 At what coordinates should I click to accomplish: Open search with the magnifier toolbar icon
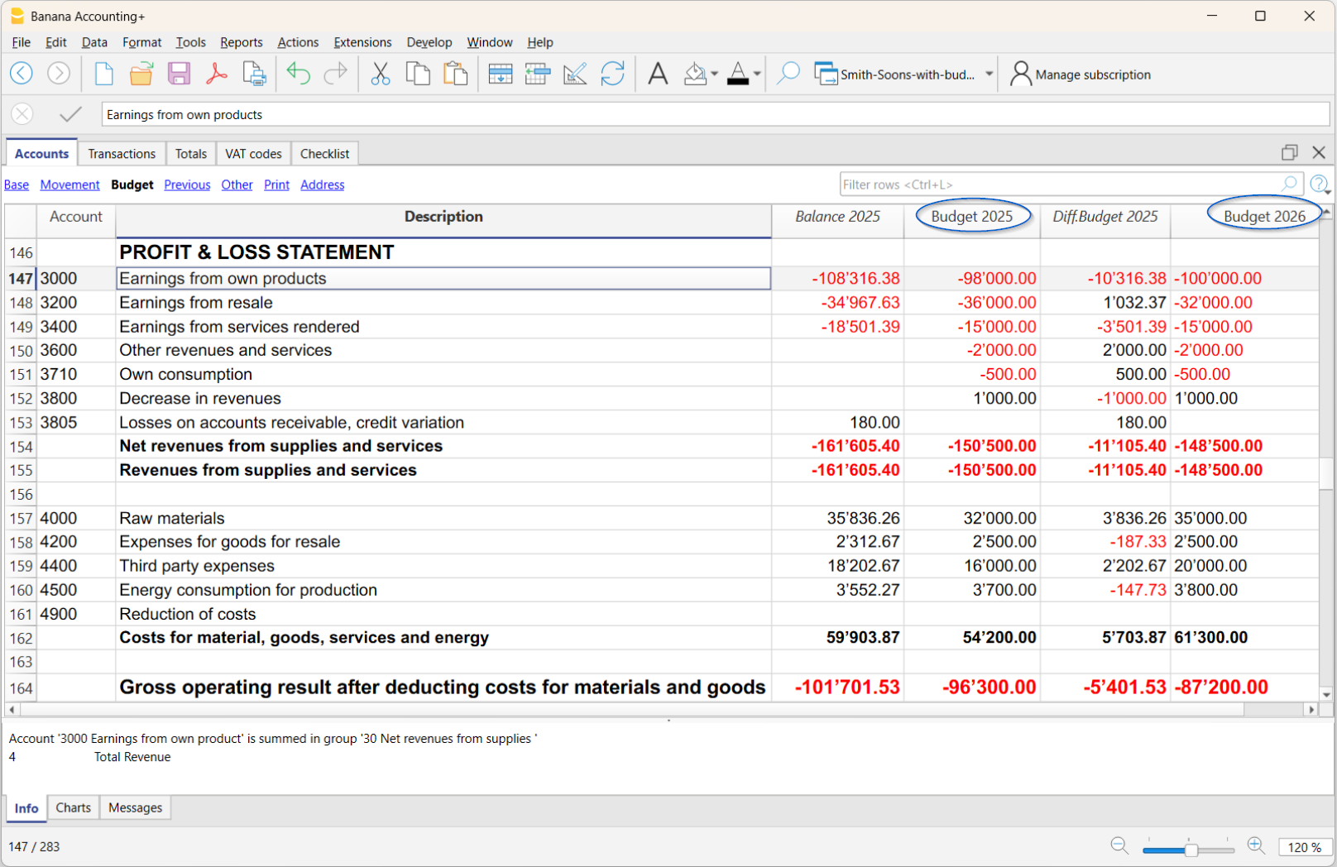788,74
